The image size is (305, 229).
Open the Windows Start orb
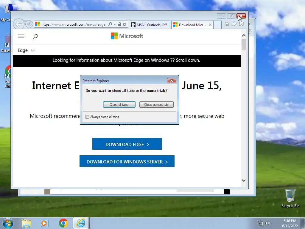[8, 223]
